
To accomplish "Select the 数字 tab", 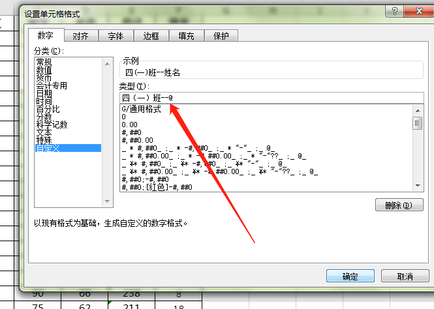I will click(x=46, y=35).
